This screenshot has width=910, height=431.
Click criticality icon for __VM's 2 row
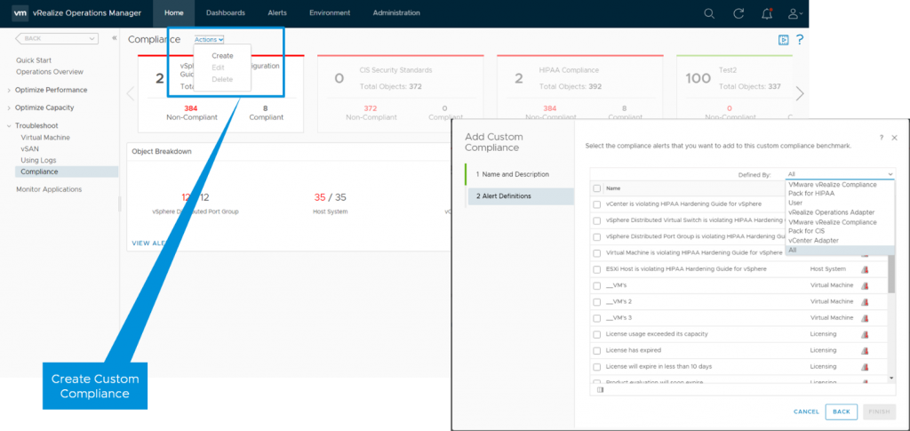point(865,301)
